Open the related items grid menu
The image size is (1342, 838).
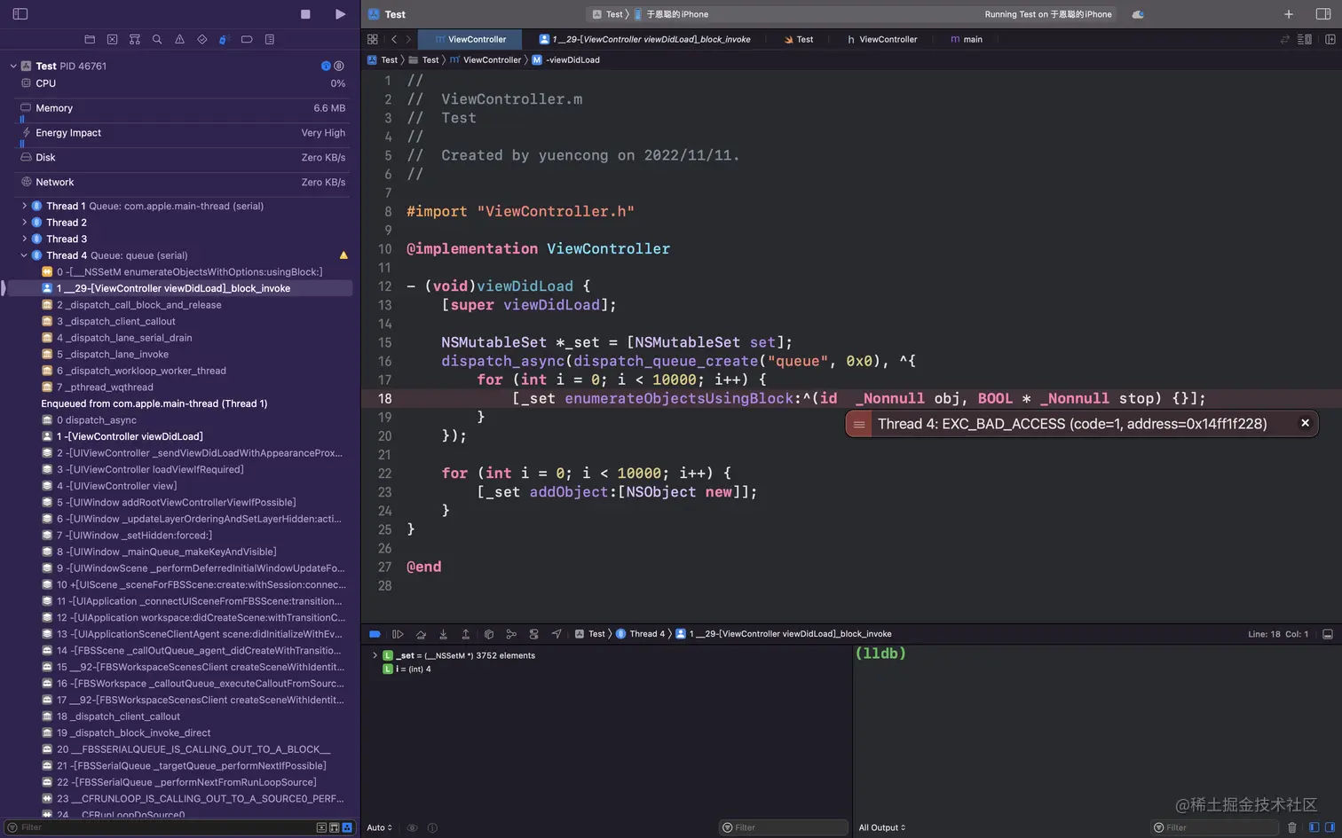(373, 39)
